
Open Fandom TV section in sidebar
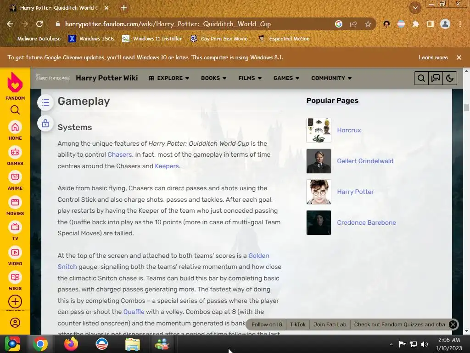pyautogui.click(x=15, y=231)
